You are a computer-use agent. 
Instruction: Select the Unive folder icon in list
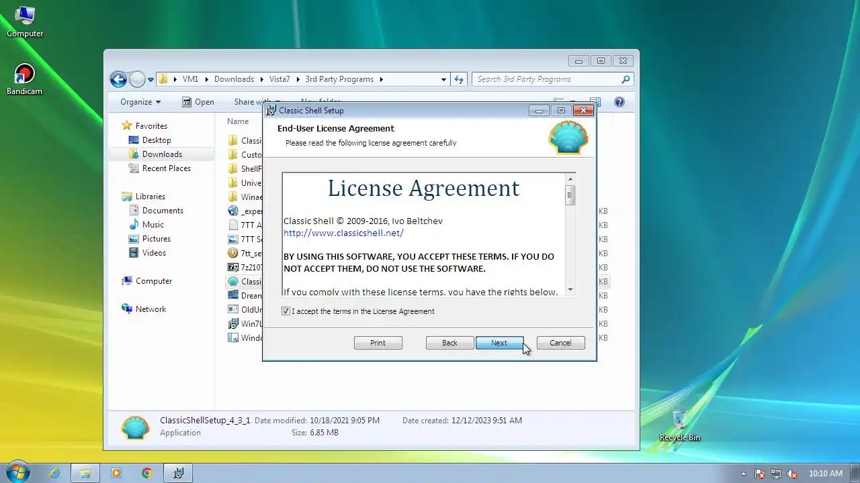[x=233, y=182]
